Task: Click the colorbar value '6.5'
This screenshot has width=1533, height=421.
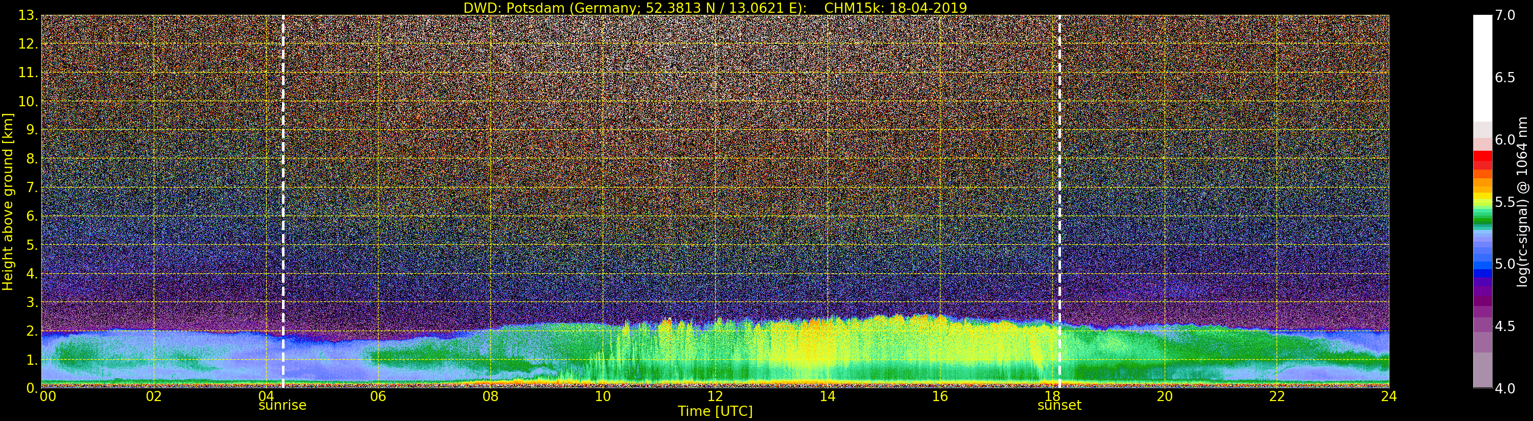Action: (1505, 78)
